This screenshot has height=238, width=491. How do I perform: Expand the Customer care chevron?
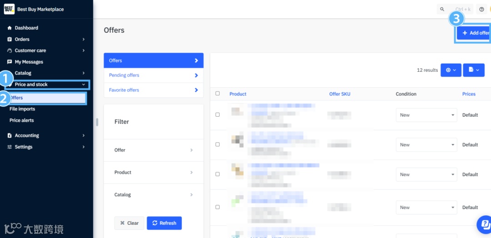(84, 50)
